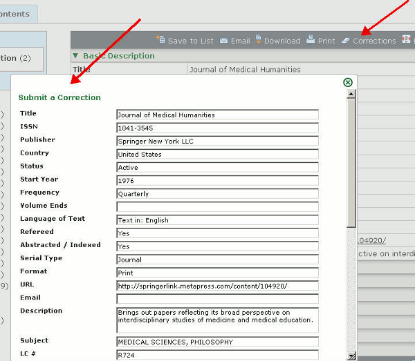Click the empty Volume Ends field
Image resolution: width=415 pixels, height=361 pixels.
tap(217, 207)
